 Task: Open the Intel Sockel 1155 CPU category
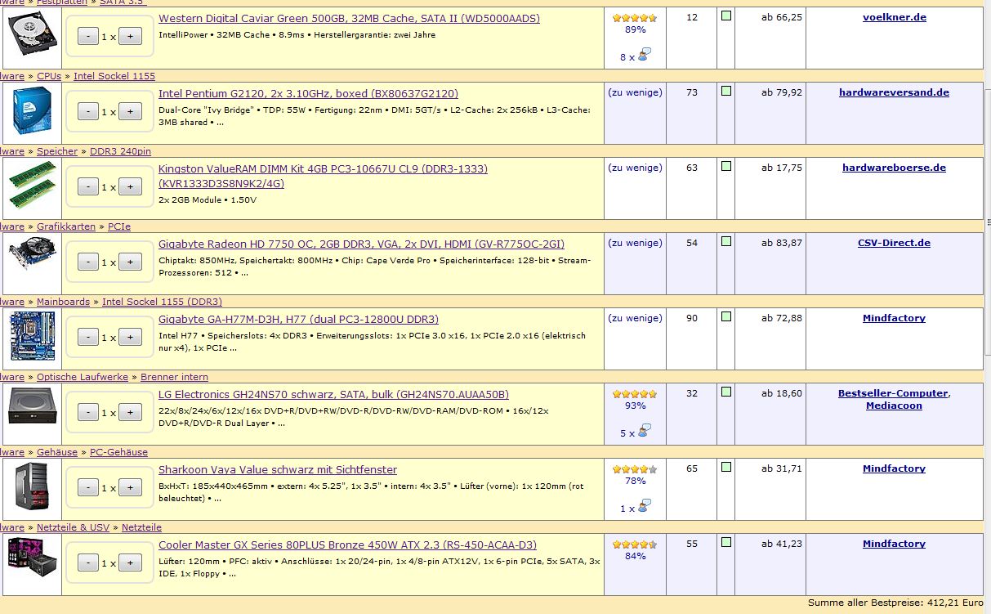pyautogui.click(x=114, y=76)
